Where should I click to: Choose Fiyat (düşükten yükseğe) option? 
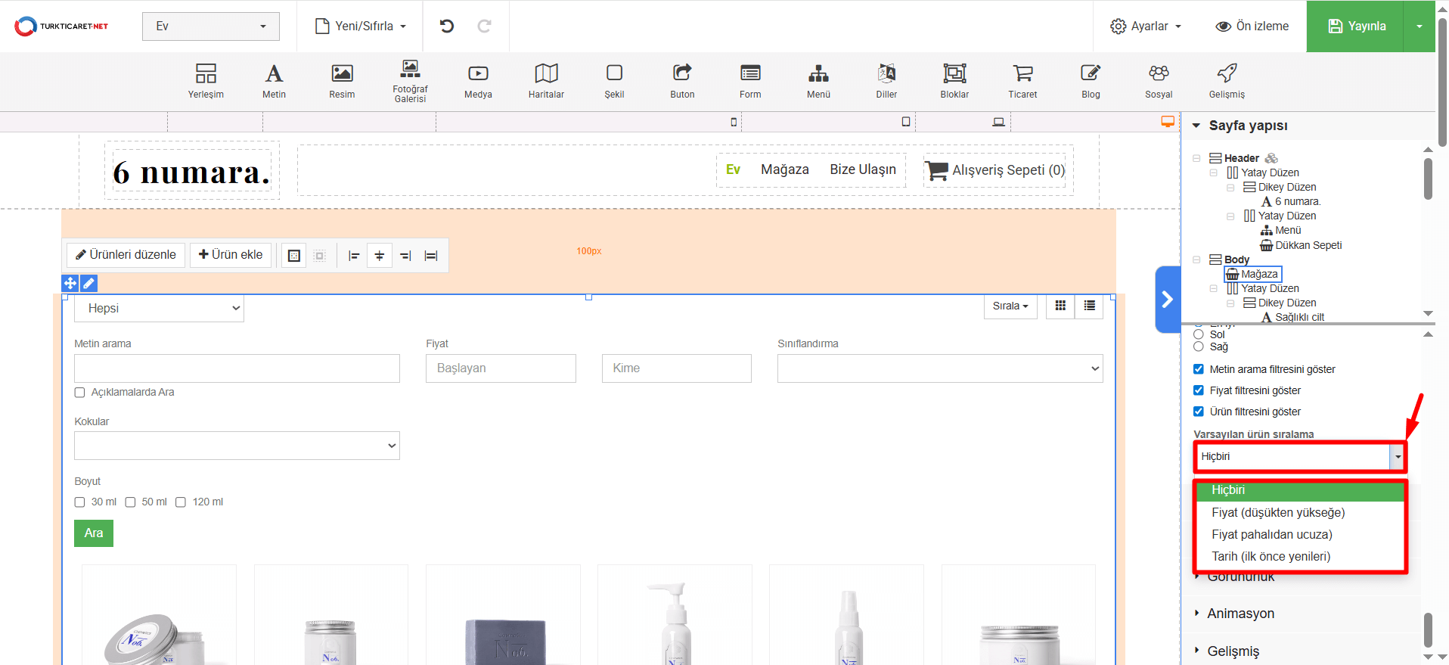pos(1278,513)
